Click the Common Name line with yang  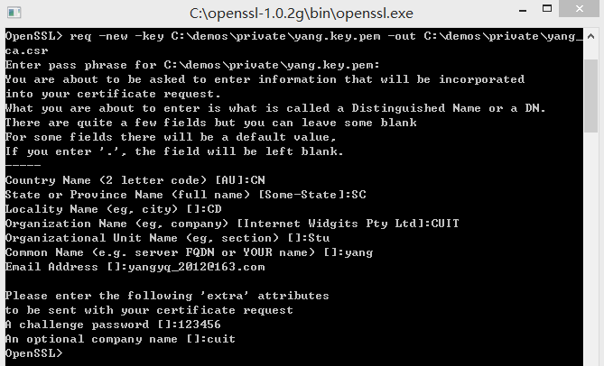(x=189, y=252)
